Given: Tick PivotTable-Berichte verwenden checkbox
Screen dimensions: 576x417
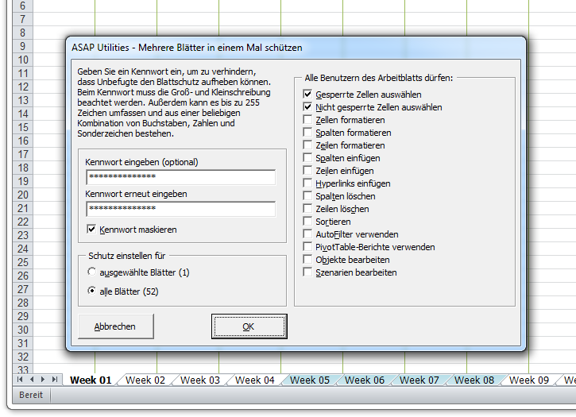Looking at the screenshot, I should click(x=307, y=246).
